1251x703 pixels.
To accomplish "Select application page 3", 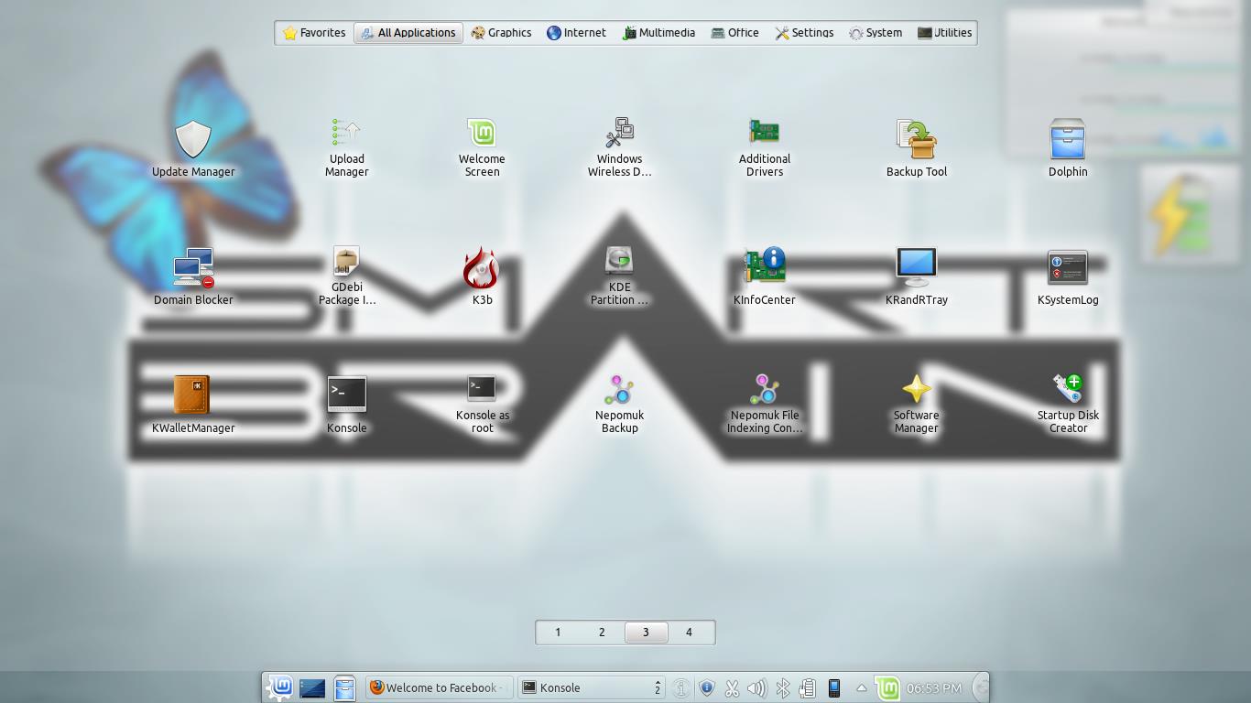I will [646, 632].
